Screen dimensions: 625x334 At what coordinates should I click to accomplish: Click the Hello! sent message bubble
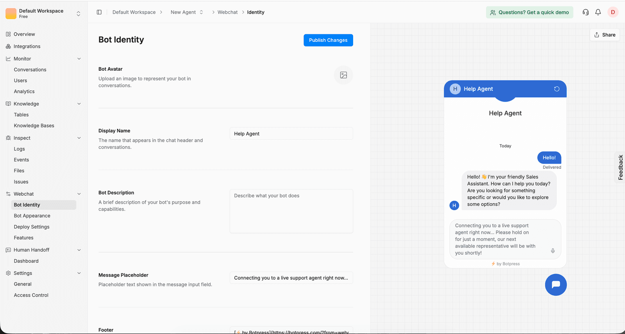(x=549, y=157)
